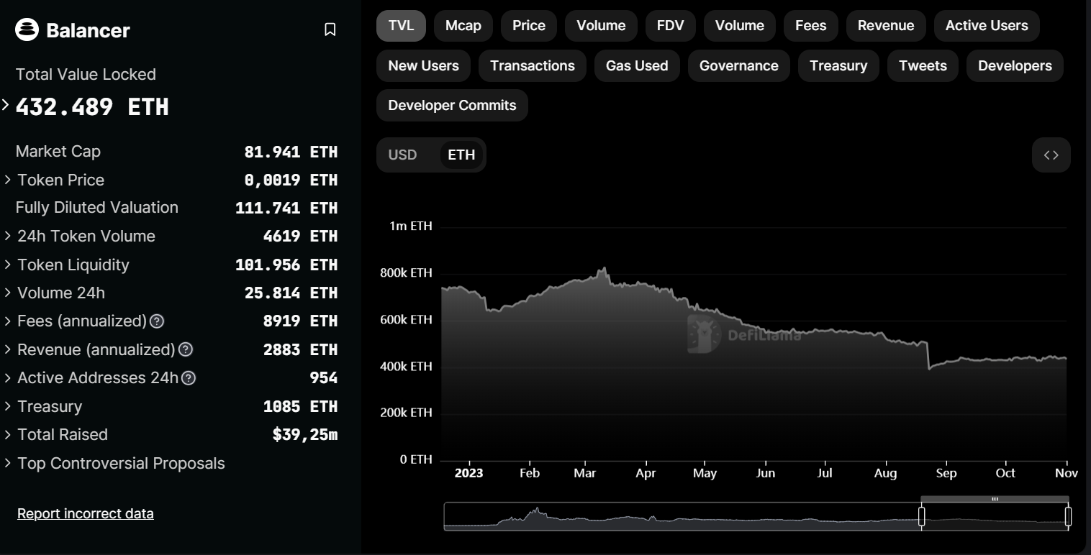Click the Developer Commits button
Image resolution: width=1091 pixels, height=555 pixels.
452,105
